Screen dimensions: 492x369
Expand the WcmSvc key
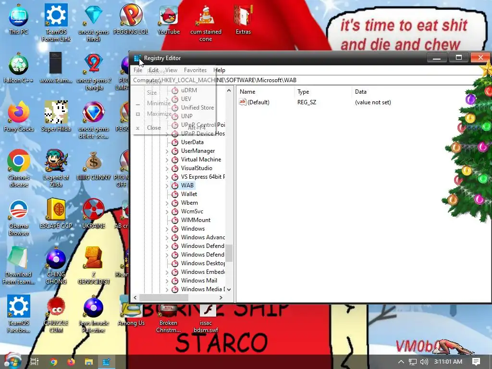click(167, 211)
